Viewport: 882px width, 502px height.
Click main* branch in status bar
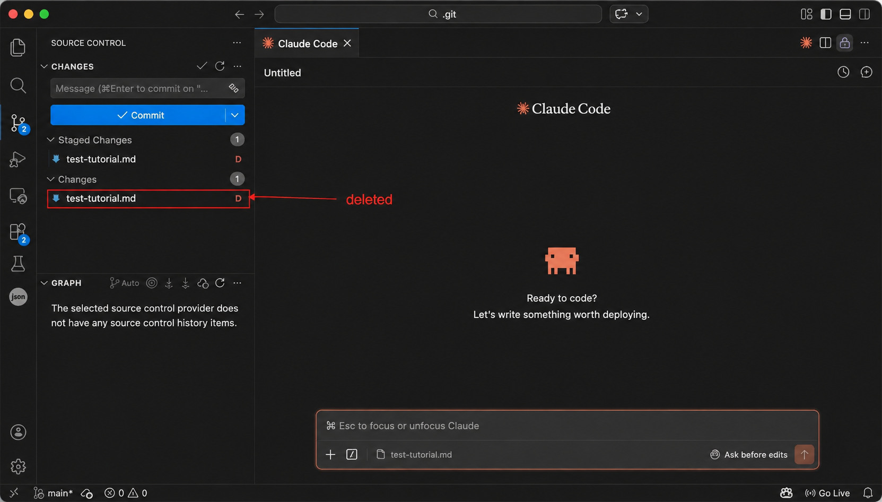click(54, 493)
